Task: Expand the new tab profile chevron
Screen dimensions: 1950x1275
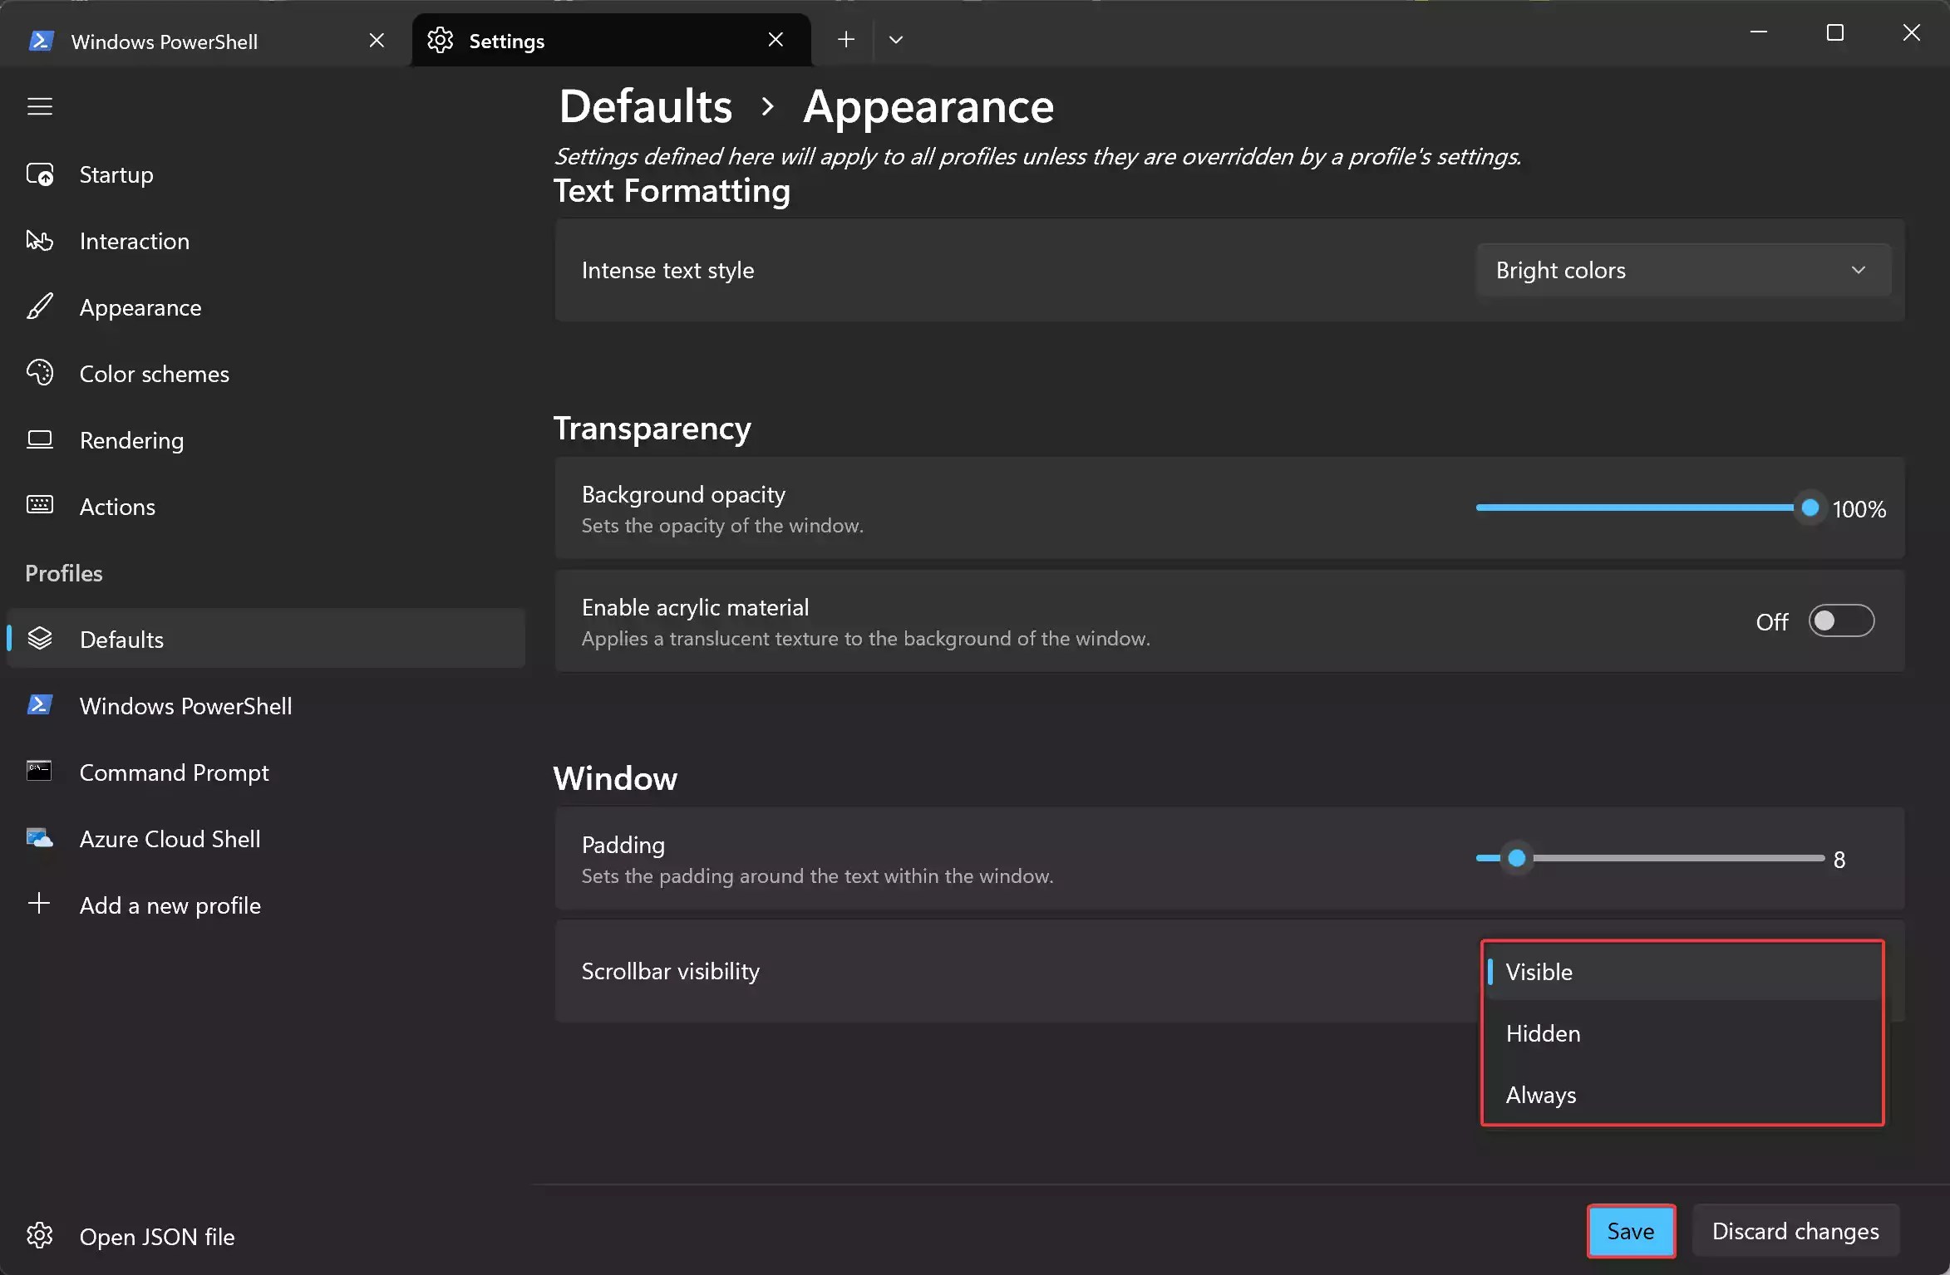Action: (896, 39)
